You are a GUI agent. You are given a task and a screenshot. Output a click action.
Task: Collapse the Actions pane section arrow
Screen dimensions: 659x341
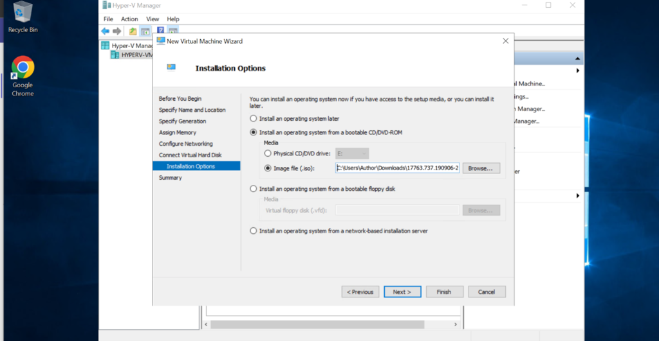[577, 58]
